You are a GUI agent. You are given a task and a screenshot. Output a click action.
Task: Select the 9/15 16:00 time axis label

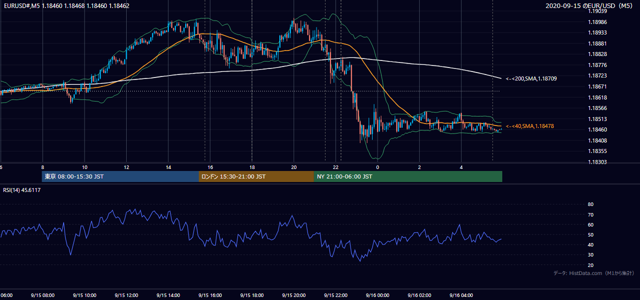[209, 295]
